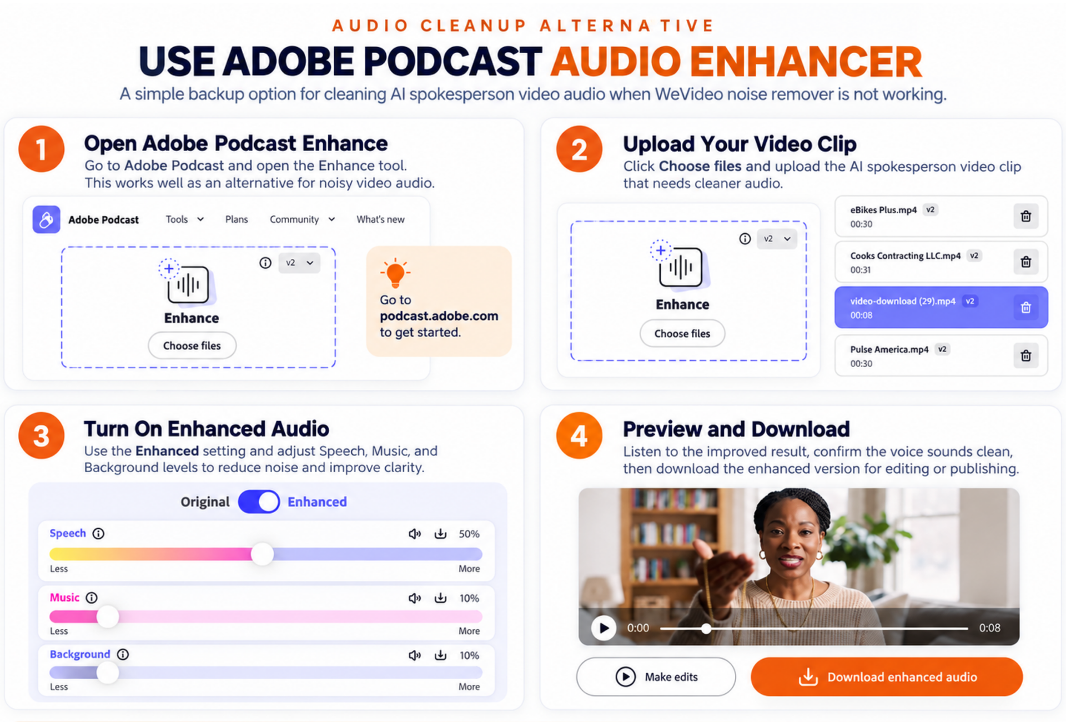Click the Original label

(205, 502)
